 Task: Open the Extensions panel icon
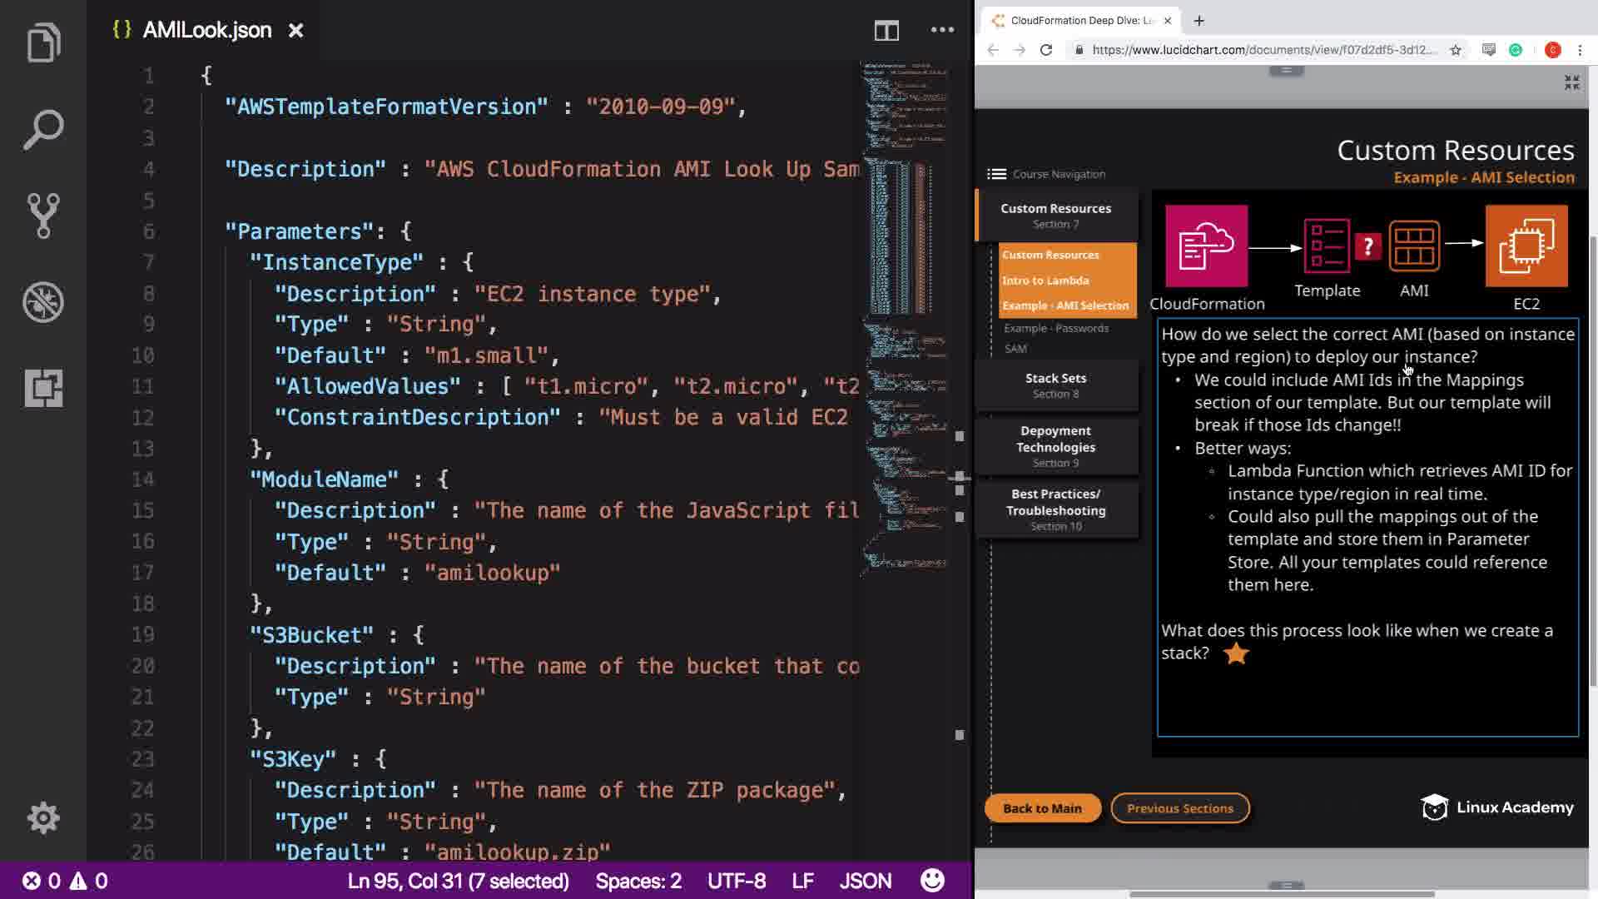point(43,388)
